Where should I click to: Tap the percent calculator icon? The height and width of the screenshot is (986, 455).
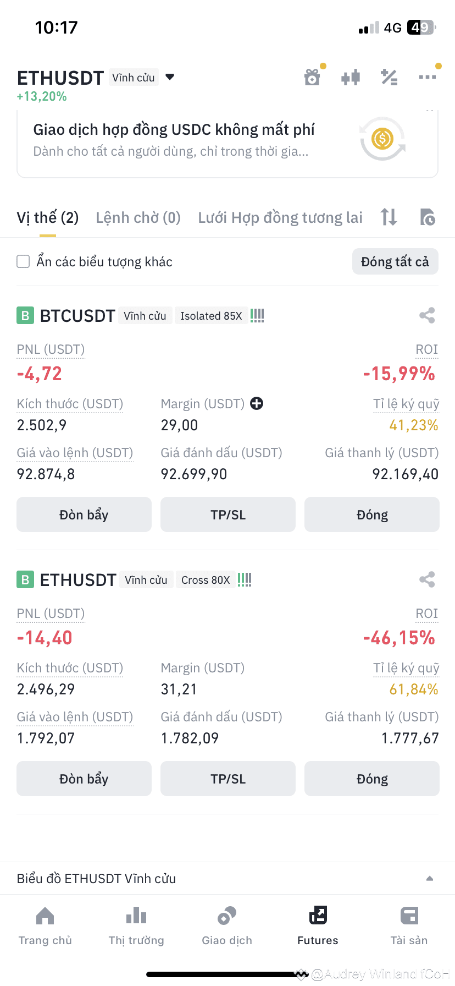click(389, 78)
